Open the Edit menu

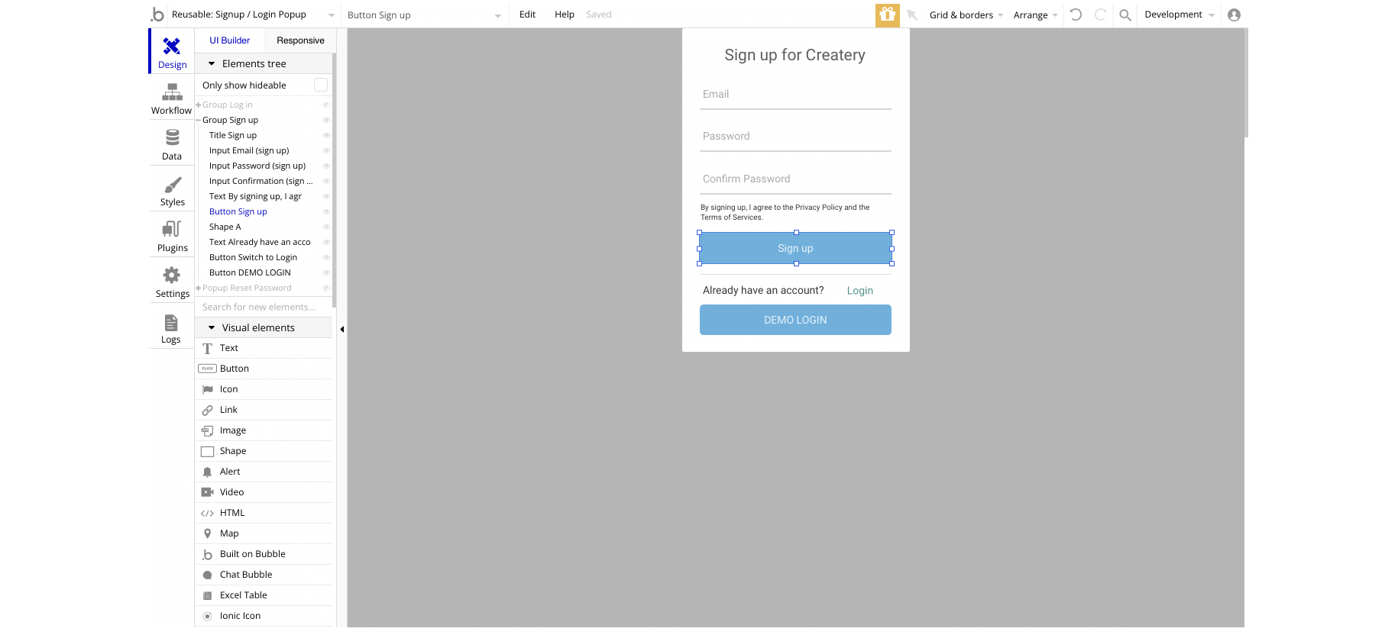527,14
